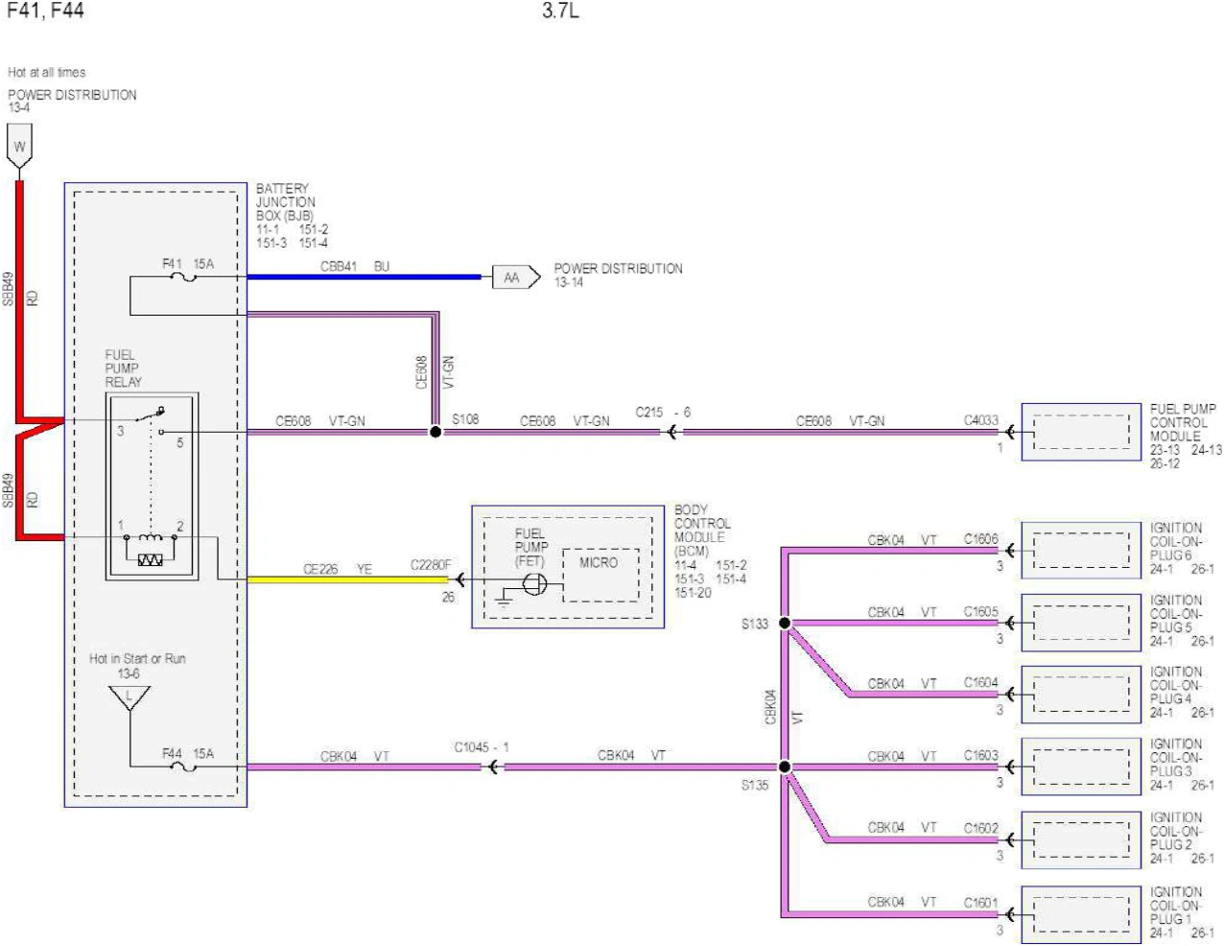The width and height of the screenshot is (1224, 946).
Task: Click the '3.7L' heading text
Action: click(x=561, y=11)
